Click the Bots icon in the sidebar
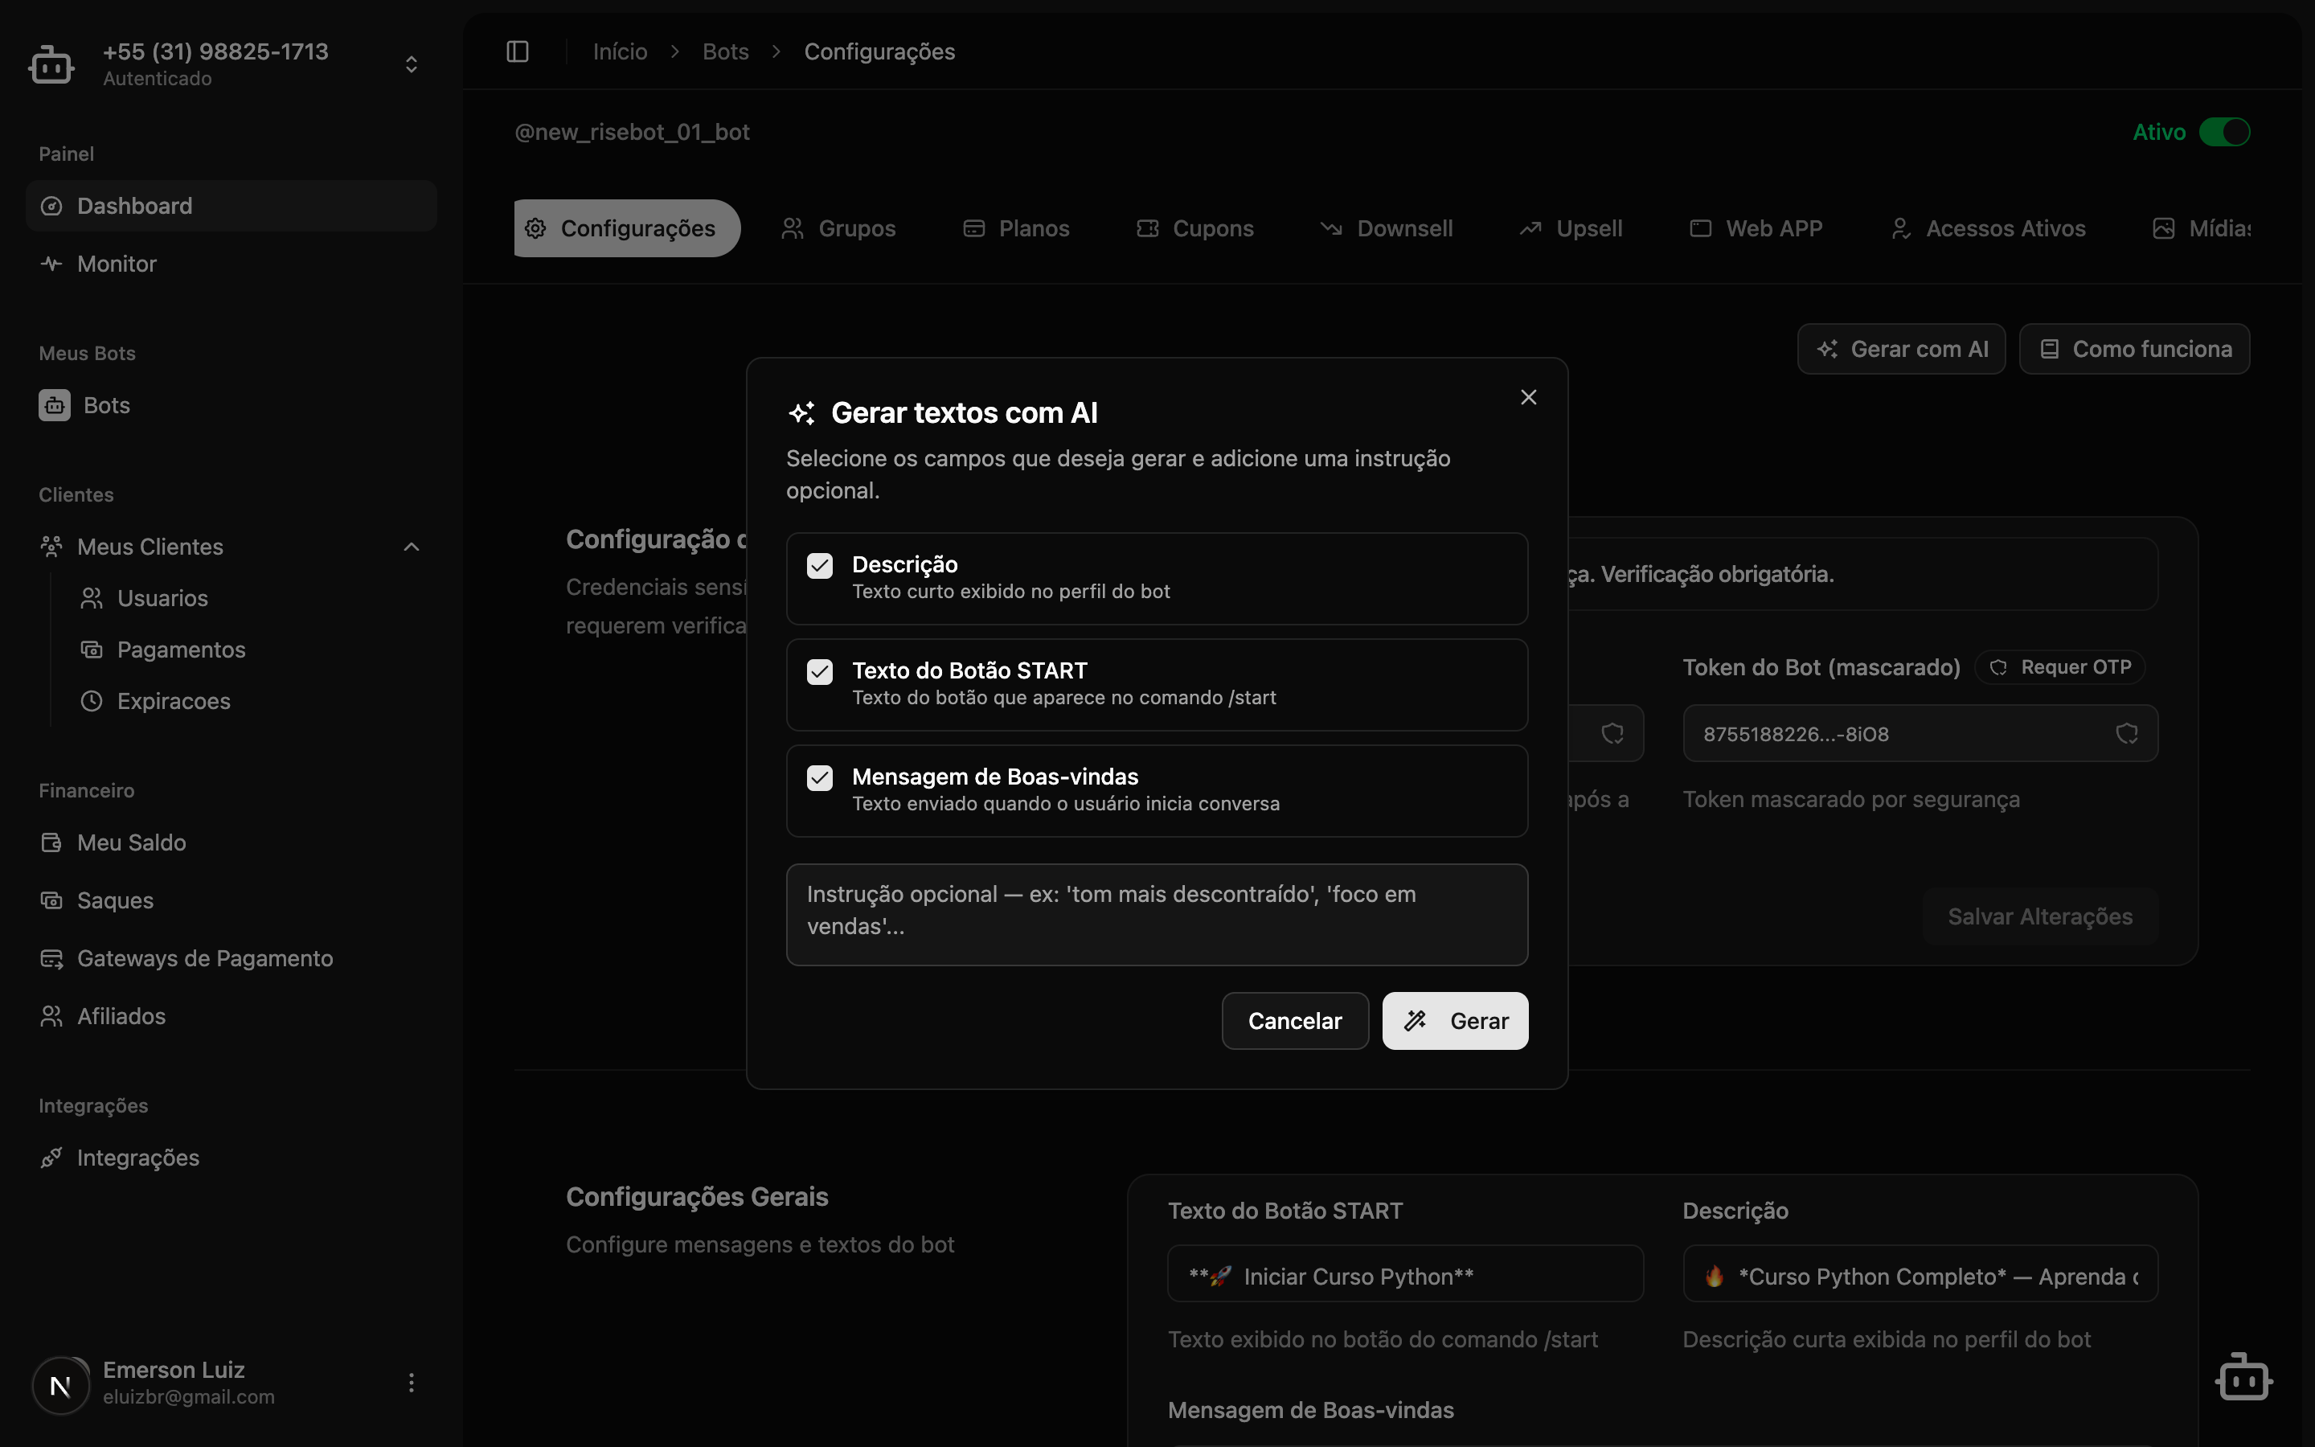The image size is (2315, 1447). click(55, 405)
